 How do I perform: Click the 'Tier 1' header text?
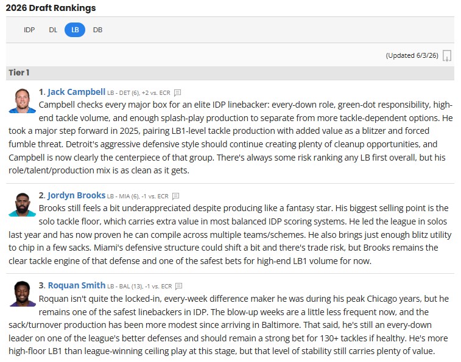(x=19, y=72)
